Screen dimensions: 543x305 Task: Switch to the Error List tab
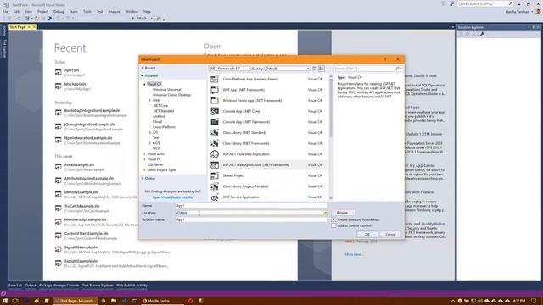(15, 286)
